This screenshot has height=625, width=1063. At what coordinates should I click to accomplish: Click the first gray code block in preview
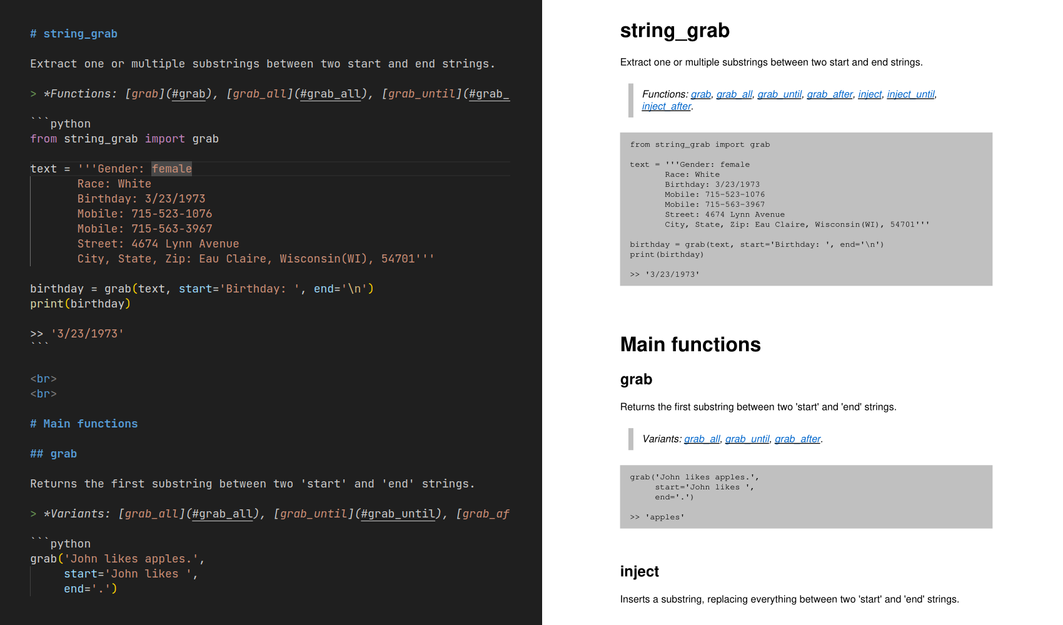tap(805, 209)
